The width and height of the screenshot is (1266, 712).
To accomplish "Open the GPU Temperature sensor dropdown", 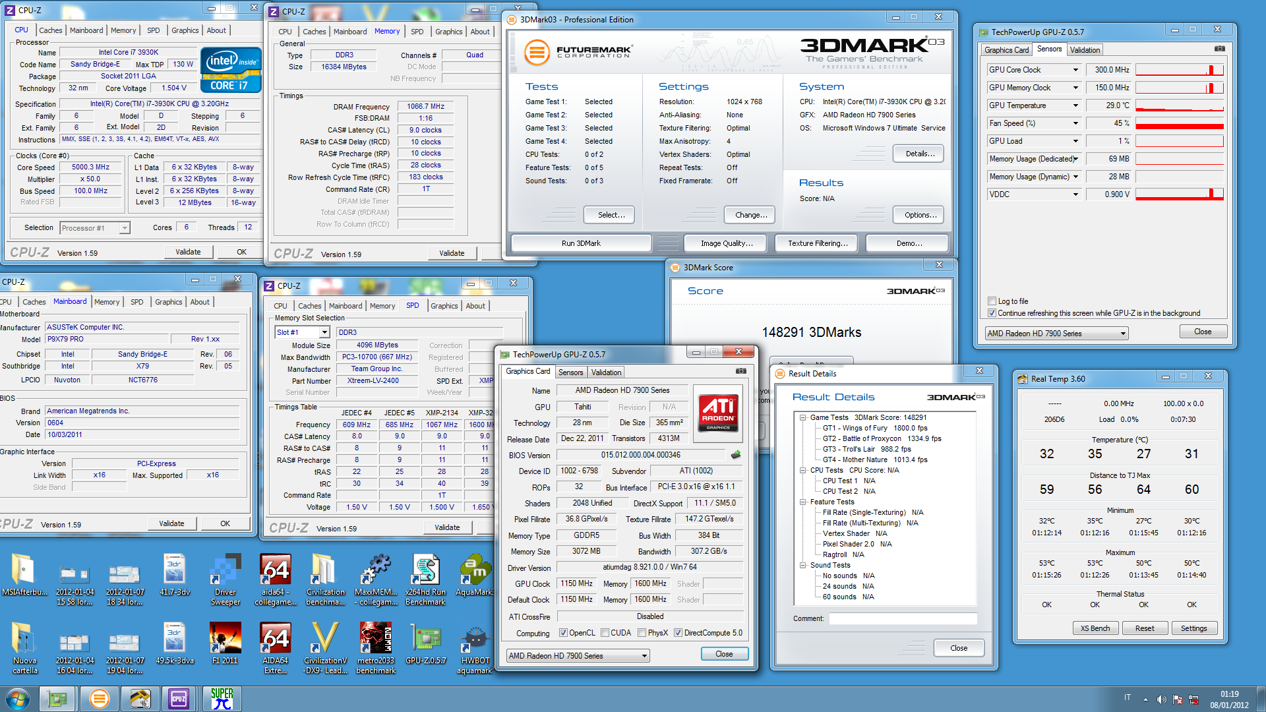I will point(1075,105).
